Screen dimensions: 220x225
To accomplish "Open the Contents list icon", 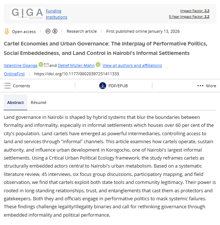I will point(7,86).
